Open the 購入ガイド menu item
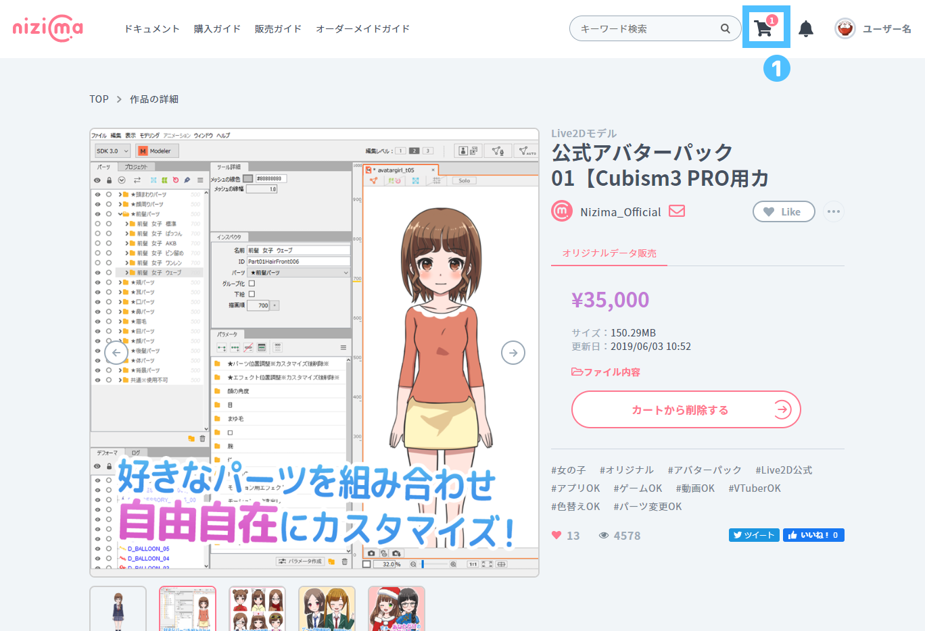 point(218,29)
